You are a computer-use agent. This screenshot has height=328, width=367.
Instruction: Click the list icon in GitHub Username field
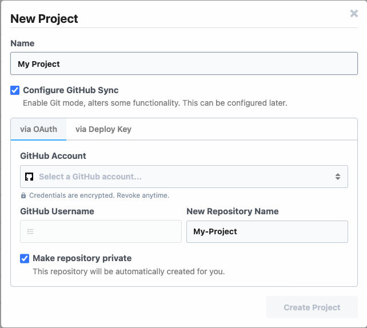pos(30,231)
